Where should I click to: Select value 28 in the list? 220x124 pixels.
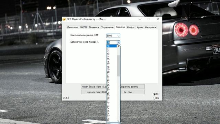[x=112, y=93]
